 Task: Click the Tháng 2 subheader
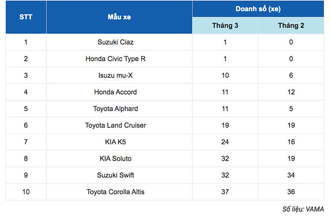coord(291,26)
